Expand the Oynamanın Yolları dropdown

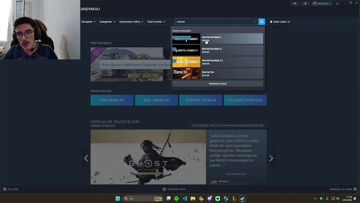click(131, 22)
